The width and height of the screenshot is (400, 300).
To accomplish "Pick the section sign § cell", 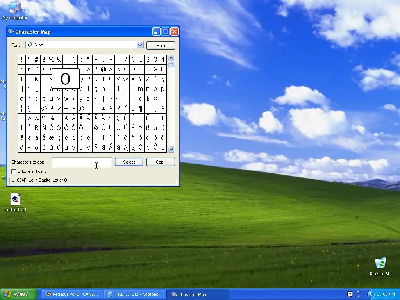I will tap(29, 109).
